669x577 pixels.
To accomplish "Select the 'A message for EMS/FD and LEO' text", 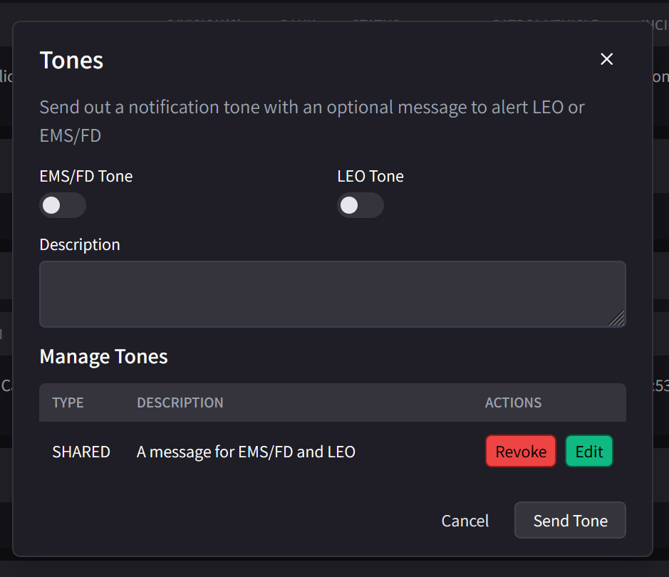I will pyautogui.click(x=246, y=452).
